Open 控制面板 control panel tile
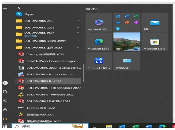Screen dimensions: 175x130 pos(127,61)
